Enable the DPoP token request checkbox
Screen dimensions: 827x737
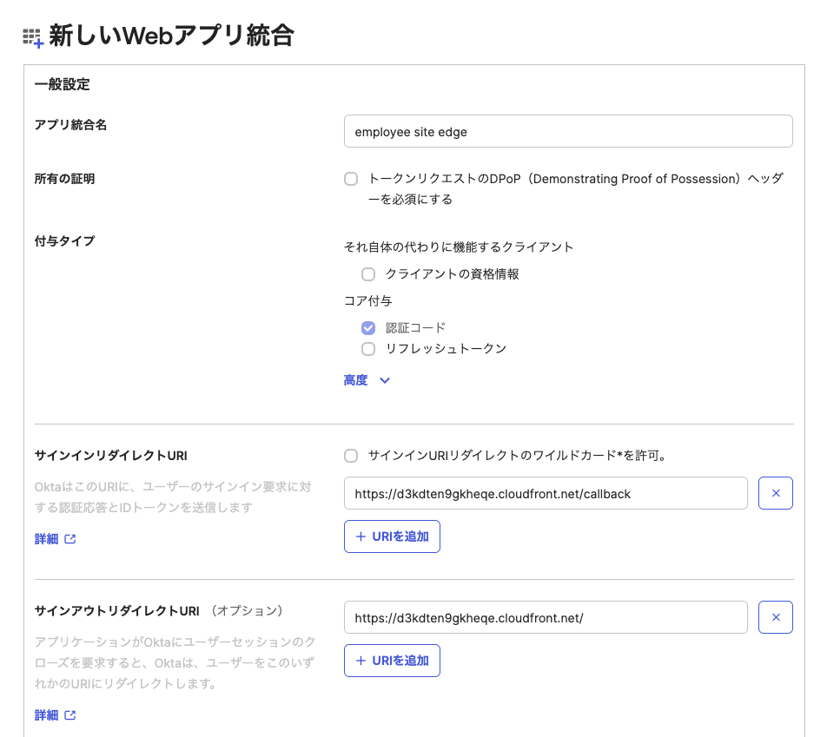(x=351, y=179)
